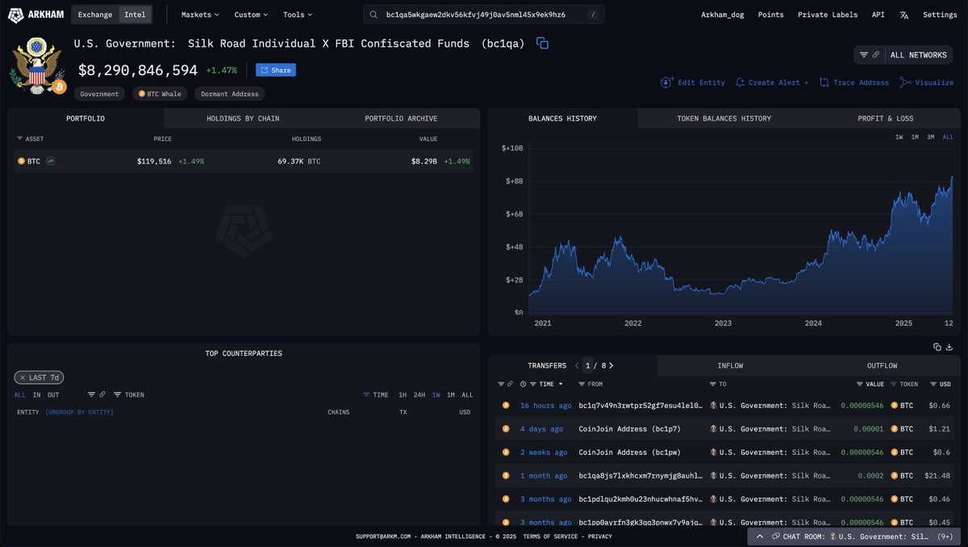Click the Edit Entity icon
Screen dimensions: 968x547
(x=667, y=82)
